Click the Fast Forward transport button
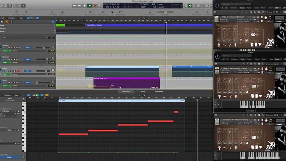Viewport: 286px width, 161px height. tap(80, 6)
